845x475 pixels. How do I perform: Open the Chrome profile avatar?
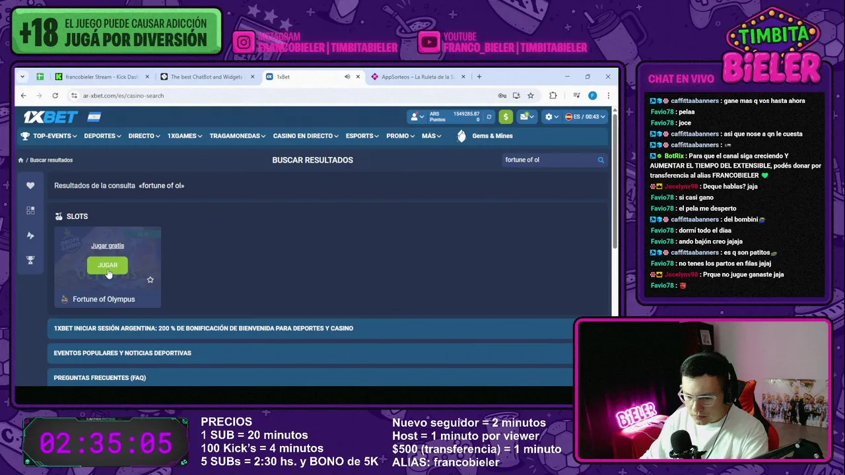tap(592, 96)
